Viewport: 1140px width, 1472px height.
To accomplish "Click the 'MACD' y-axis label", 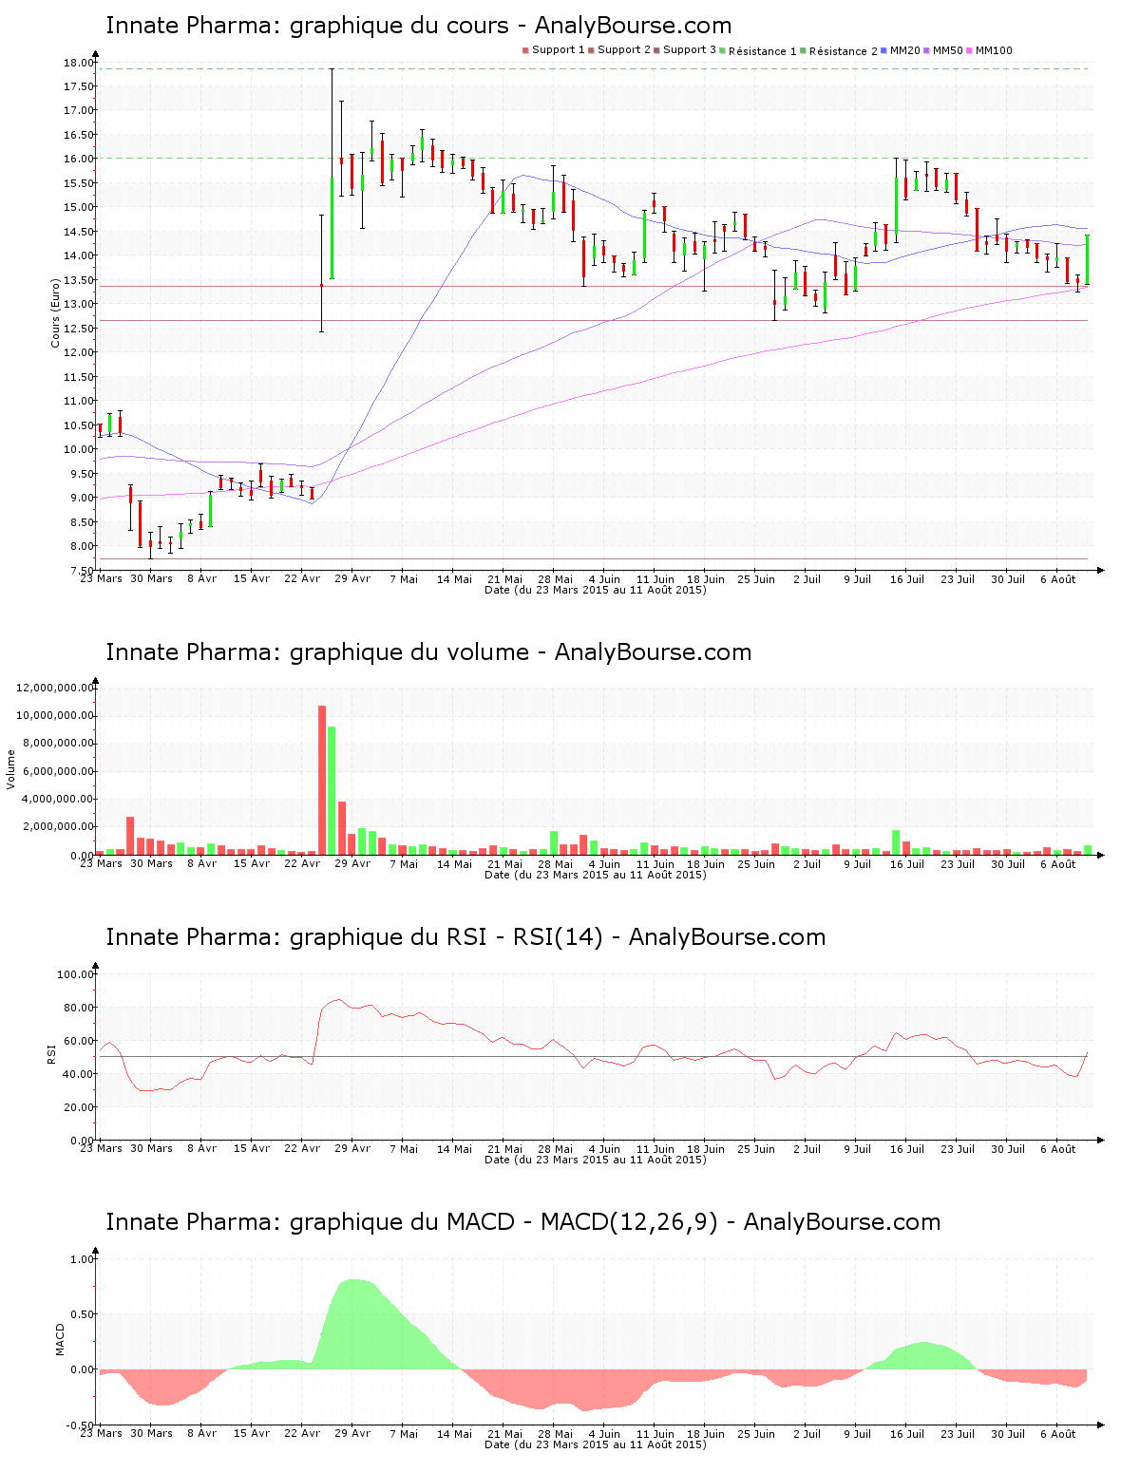I will [x=60, y=1339].
